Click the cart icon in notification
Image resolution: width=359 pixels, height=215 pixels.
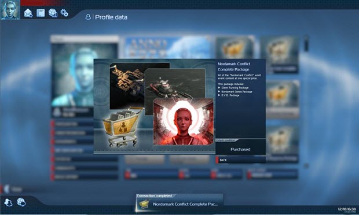coord(144,204)
